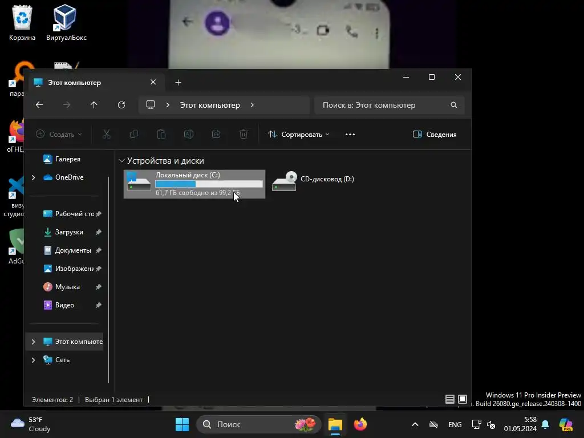Click the Cut scissors icon
The image size is (584, 438).
click(x=107, y=135)
